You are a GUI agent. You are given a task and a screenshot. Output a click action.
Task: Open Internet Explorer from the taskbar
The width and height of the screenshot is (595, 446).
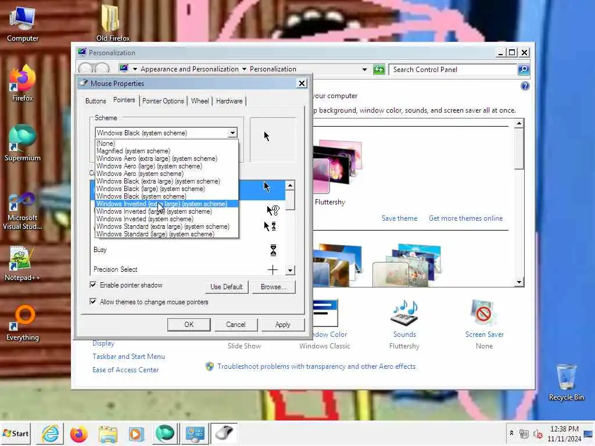[50, 433]
